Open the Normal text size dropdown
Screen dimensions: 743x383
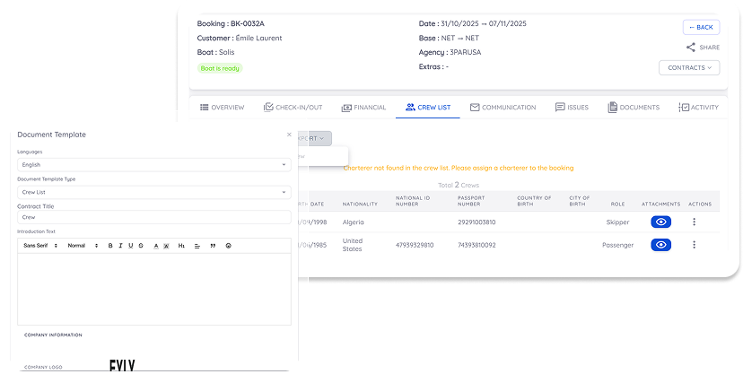83,246
